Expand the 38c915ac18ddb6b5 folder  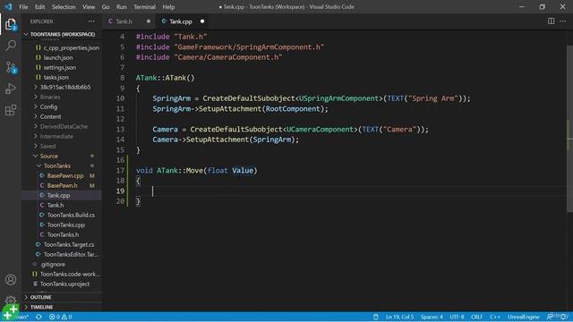click(x=62, y=88)
